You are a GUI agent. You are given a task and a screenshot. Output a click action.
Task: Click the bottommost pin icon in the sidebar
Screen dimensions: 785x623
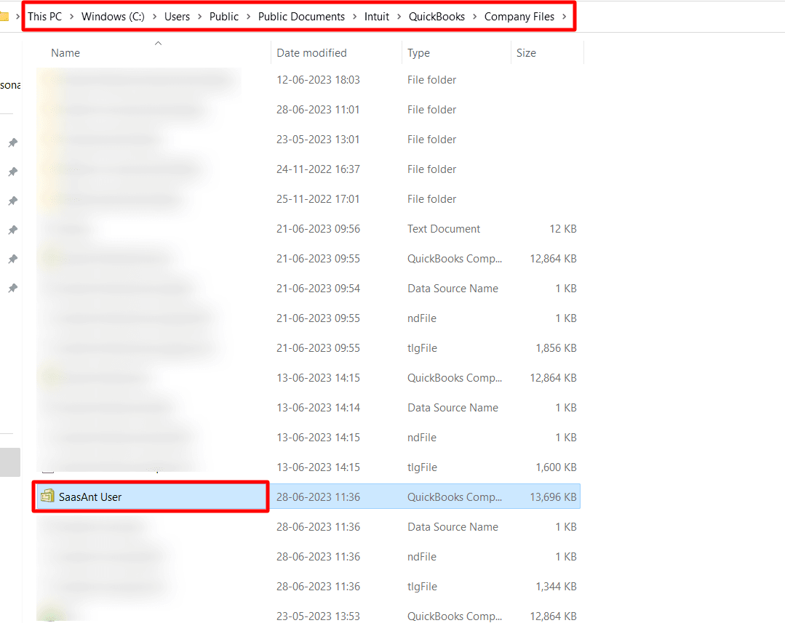(x=12, y=289)
